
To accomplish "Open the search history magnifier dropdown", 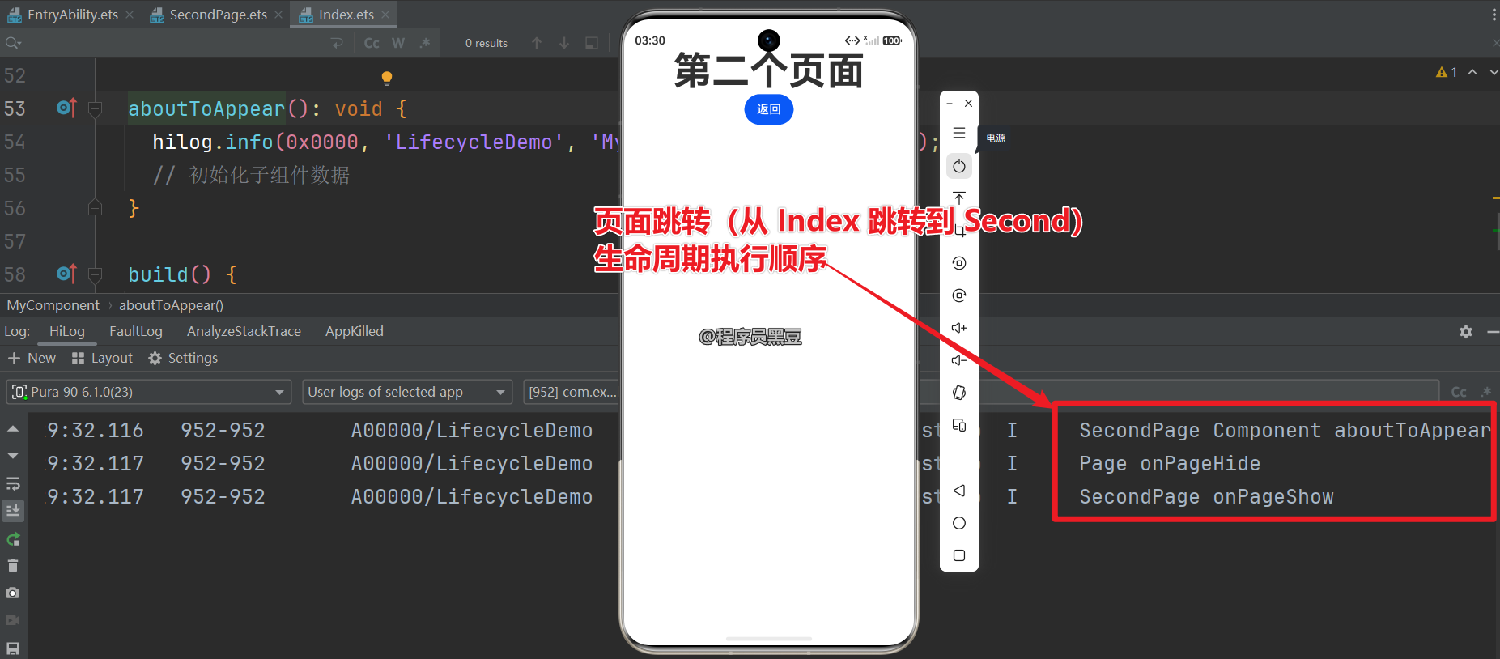I will coord(13,43).
